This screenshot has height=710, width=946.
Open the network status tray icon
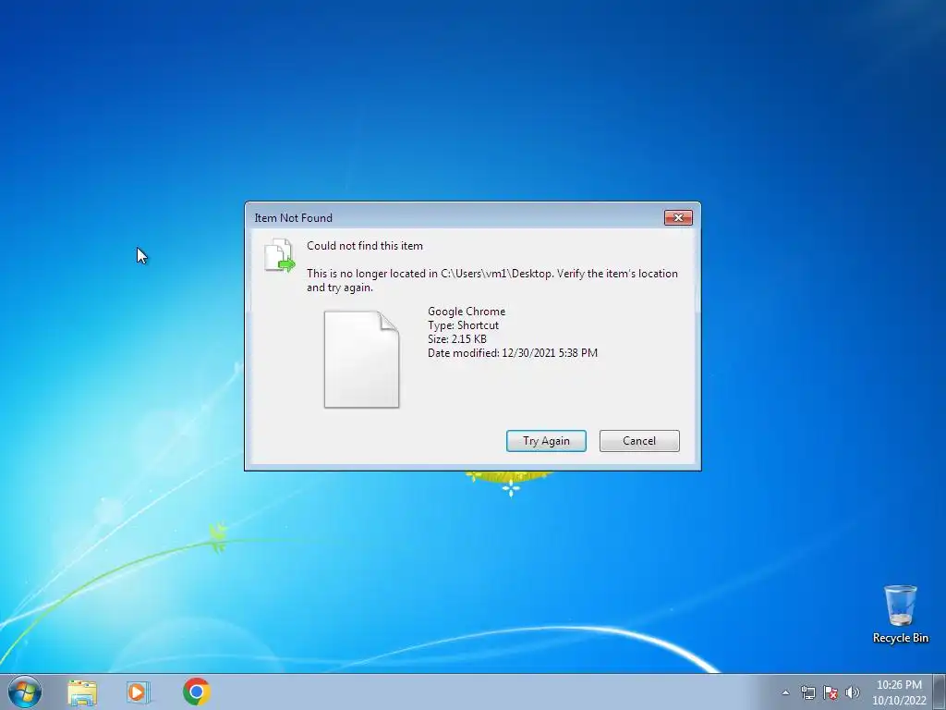(x=807, y=692)
